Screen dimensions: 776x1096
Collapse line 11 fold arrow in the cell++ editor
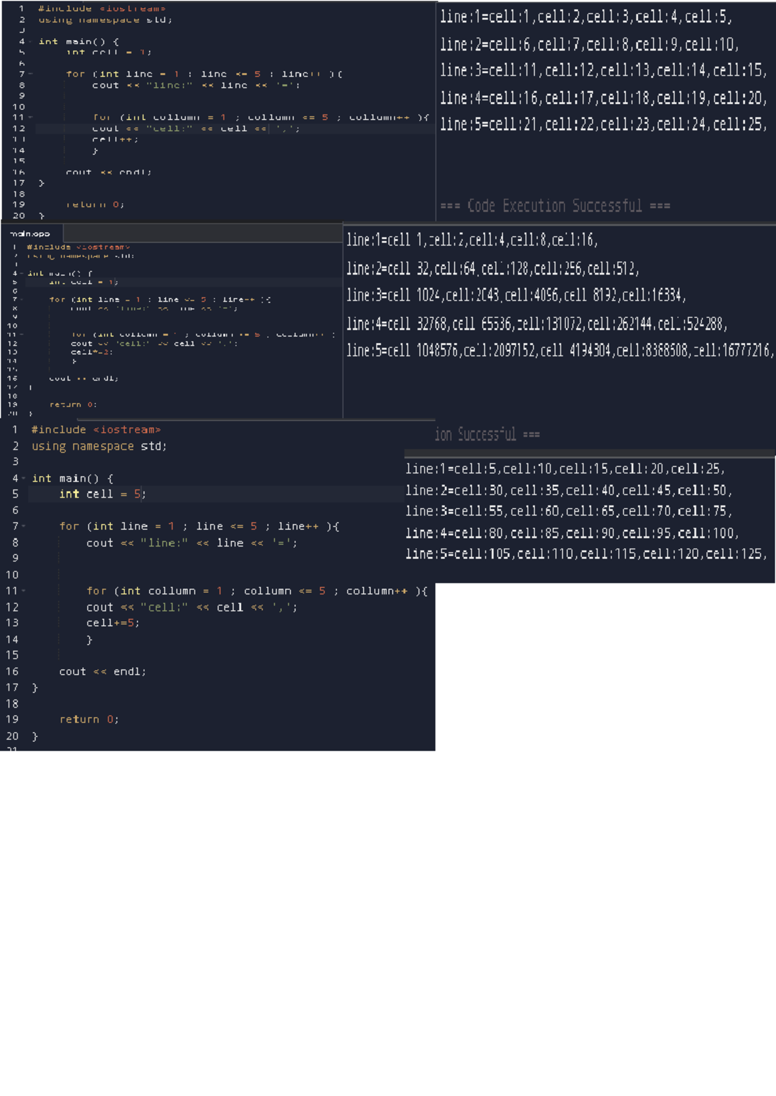click(x=30, y=117)
